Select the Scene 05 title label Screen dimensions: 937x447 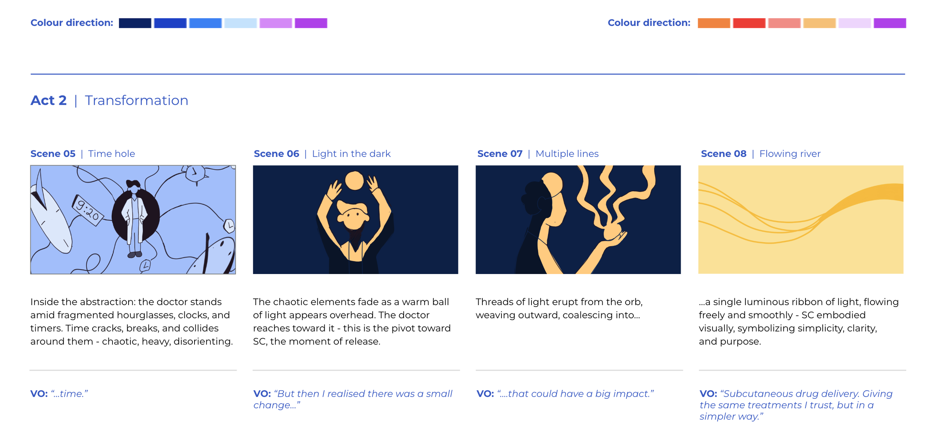[83, 153]
